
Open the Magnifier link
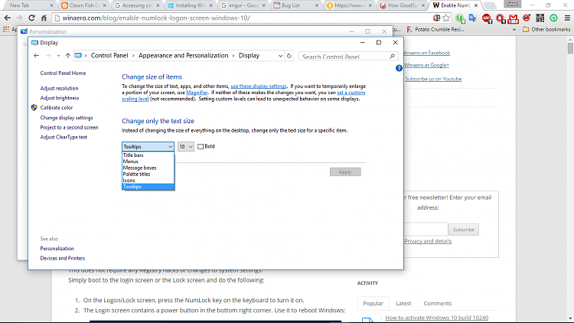click(x=197, y=93)
